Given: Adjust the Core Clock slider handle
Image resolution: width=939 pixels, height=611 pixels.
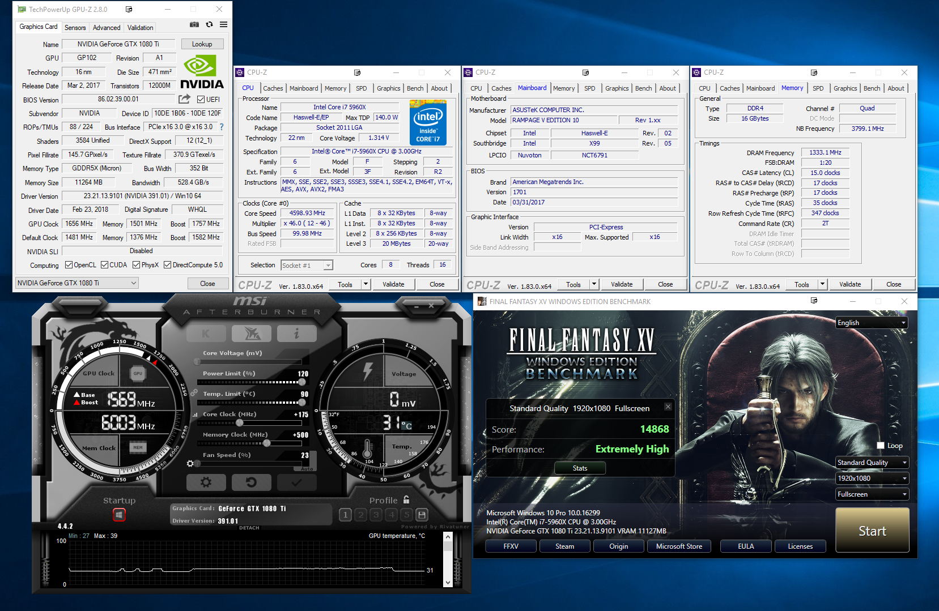Looking at the screenshot, I should pyautogui.click(x=240, y=423).
